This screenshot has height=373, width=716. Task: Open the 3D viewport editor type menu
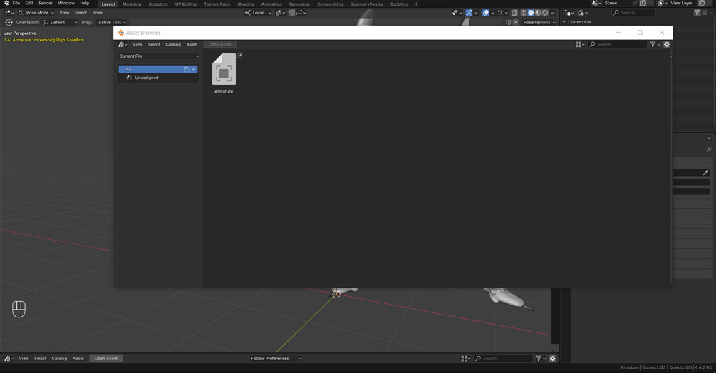(9, 13)
